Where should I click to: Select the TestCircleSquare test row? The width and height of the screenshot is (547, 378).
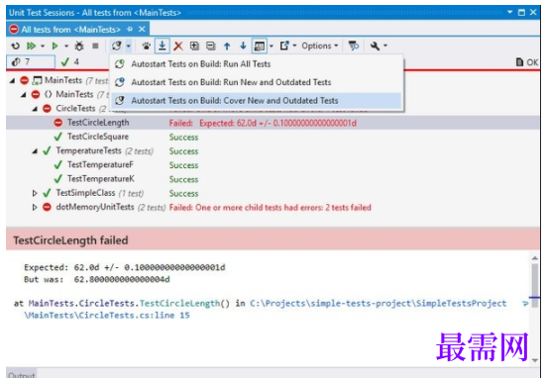tap(273, 137)
